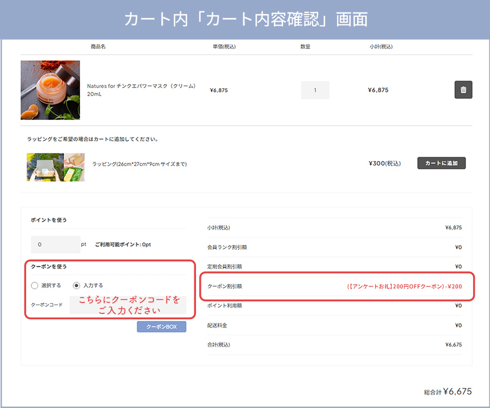Click the ラッピングをご希望の場合 notice text
490x408 pixels.
[x=93, y=139]
